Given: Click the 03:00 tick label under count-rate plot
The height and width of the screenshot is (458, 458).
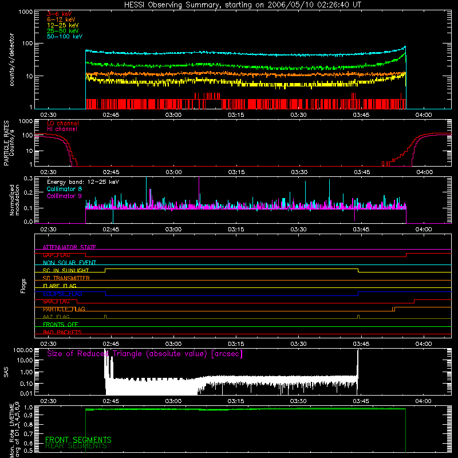Looking at the screenshot, I should coord(173,115).
